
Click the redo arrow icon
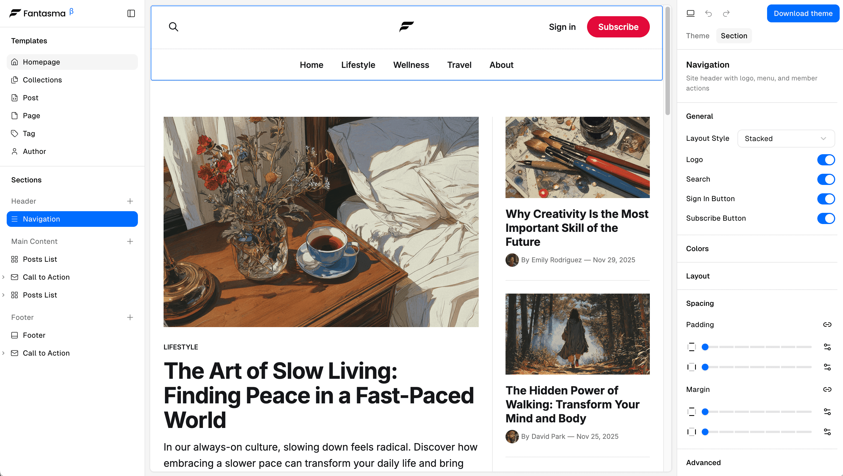point(726,13)
